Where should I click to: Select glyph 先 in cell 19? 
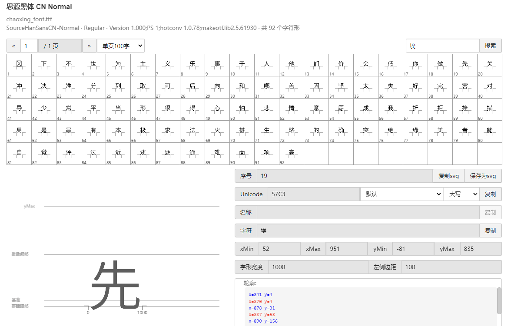465,66
